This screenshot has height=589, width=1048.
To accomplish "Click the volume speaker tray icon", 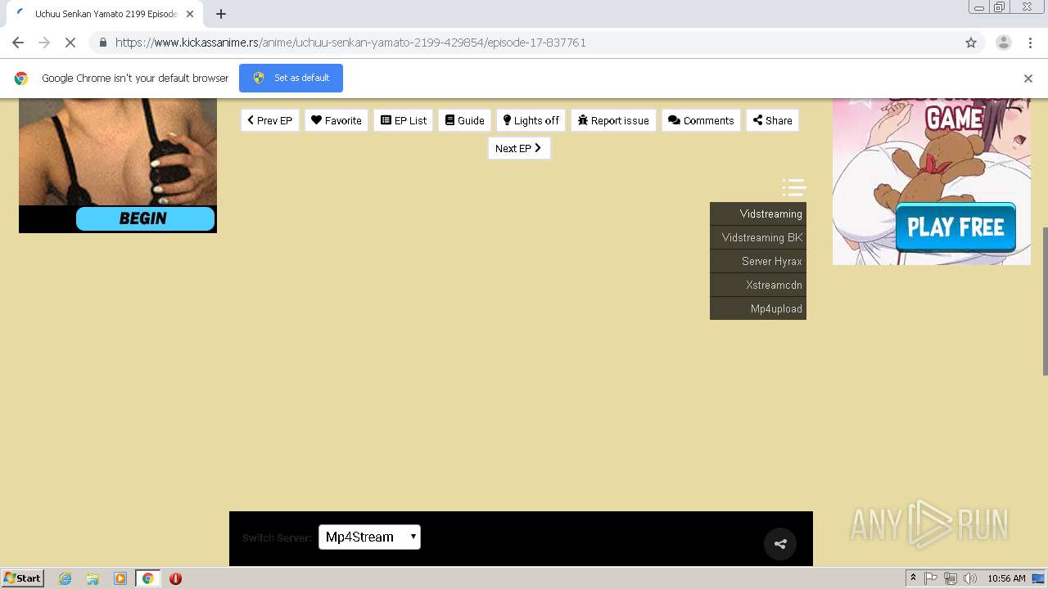I will pyautogui.click(x=970, y=578).
